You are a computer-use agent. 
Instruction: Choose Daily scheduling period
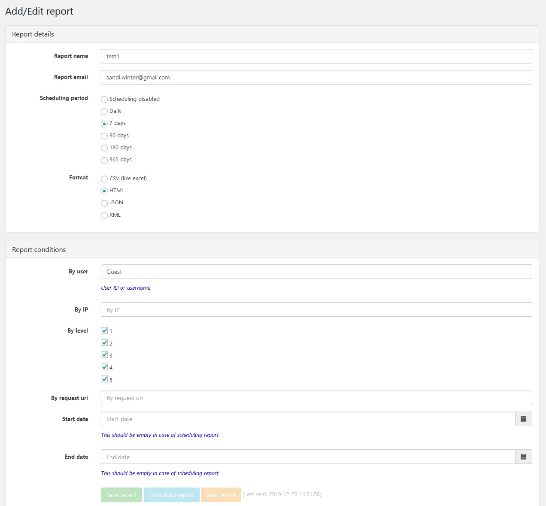[104, 112]
